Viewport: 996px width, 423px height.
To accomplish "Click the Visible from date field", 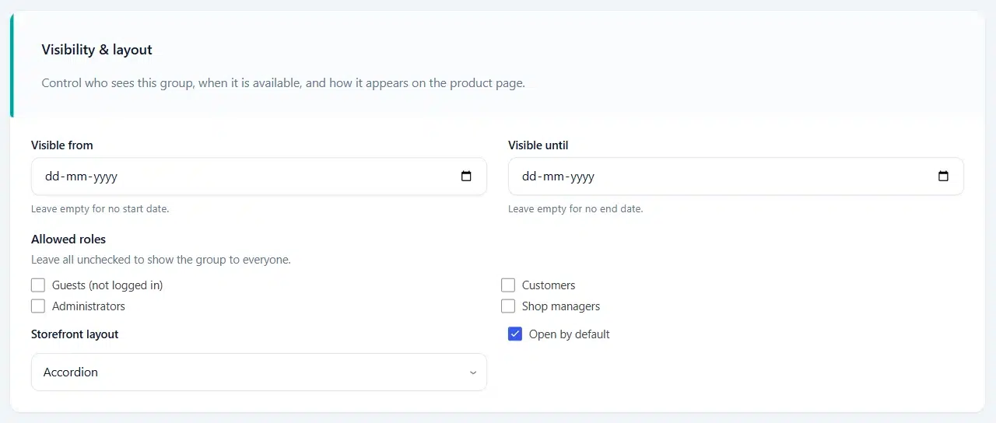I will click(259, 177).
